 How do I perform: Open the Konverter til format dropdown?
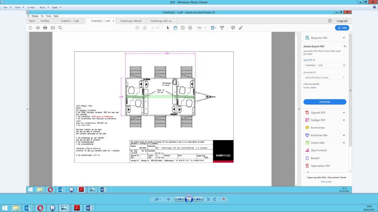coord(324,77)
